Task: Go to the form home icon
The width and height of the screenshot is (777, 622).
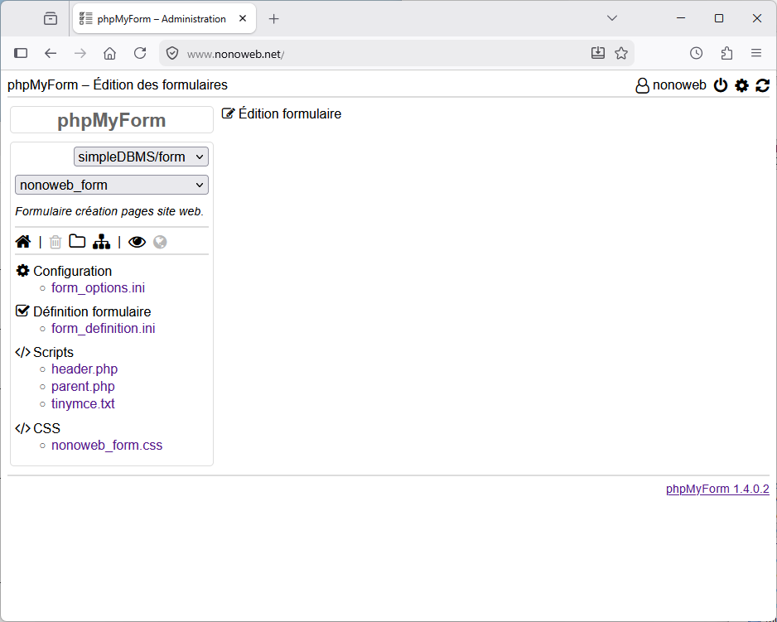Action: (23, 241)
